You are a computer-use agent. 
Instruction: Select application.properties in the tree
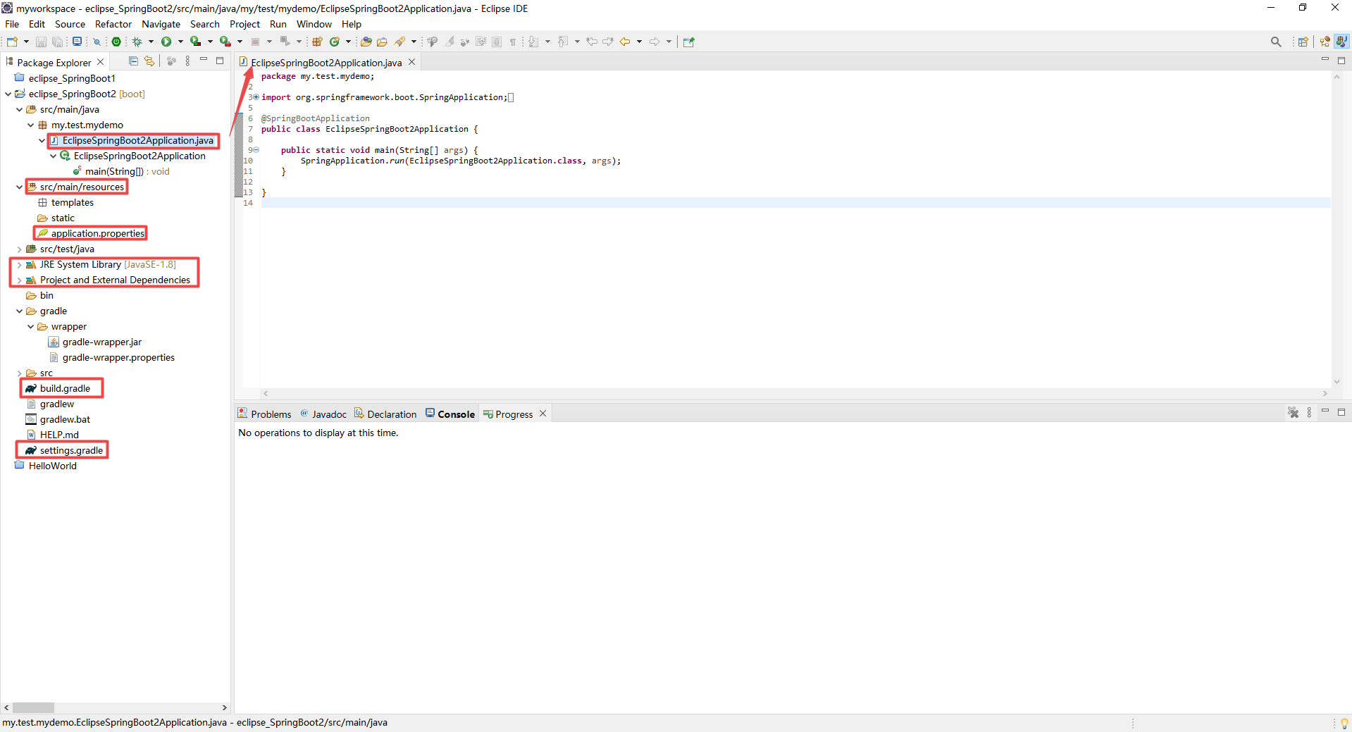click(98, 233)
